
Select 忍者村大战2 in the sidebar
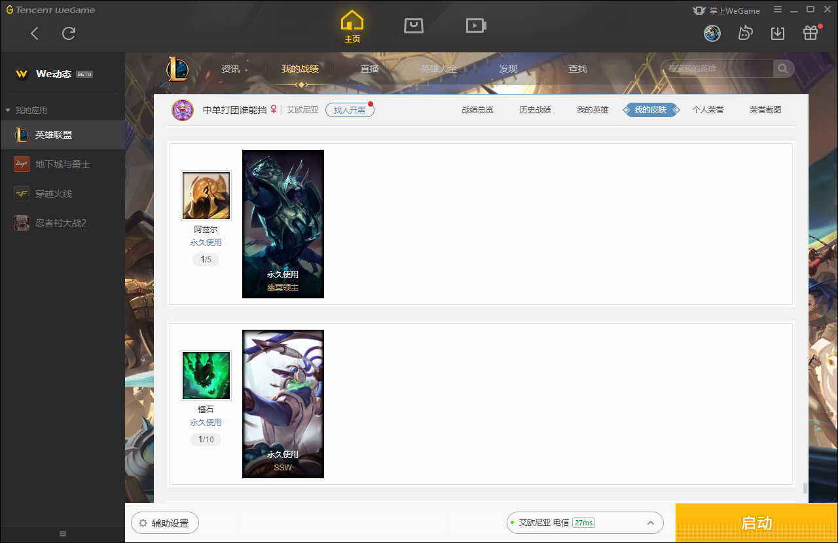tap(62, 223)
